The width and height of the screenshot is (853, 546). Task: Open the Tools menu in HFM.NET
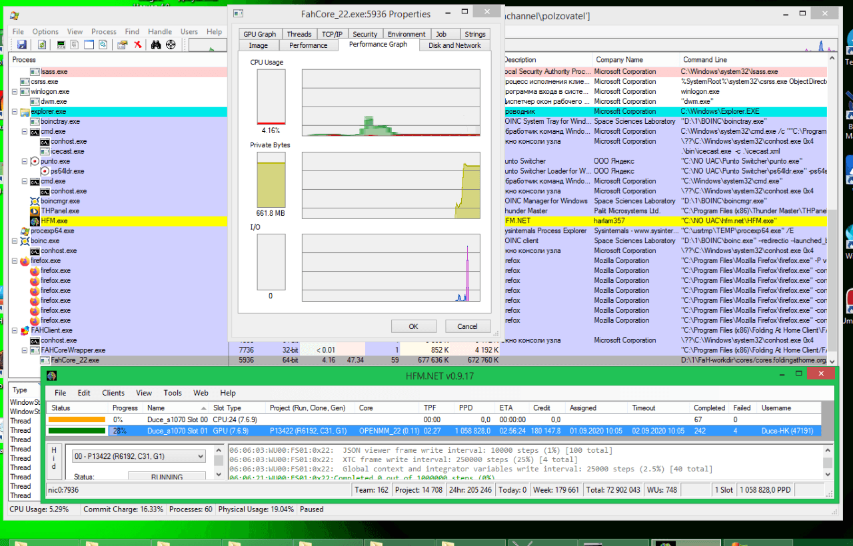click(x=173, y=393)
